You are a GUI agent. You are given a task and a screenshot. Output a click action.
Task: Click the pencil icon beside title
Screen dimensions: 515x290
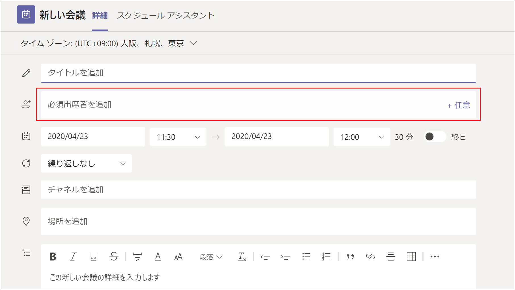pos(26,73)
